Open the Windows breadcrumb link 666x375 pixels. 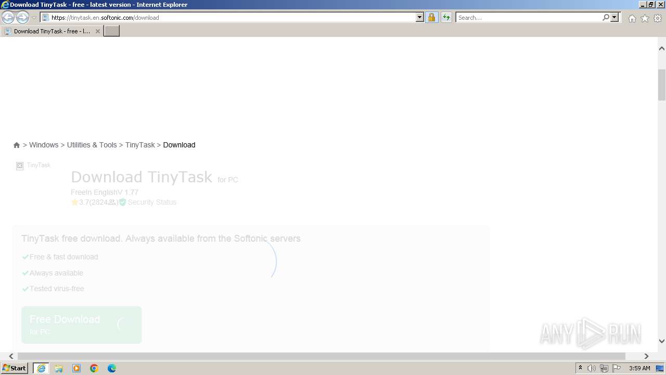(x=44, y=145)
